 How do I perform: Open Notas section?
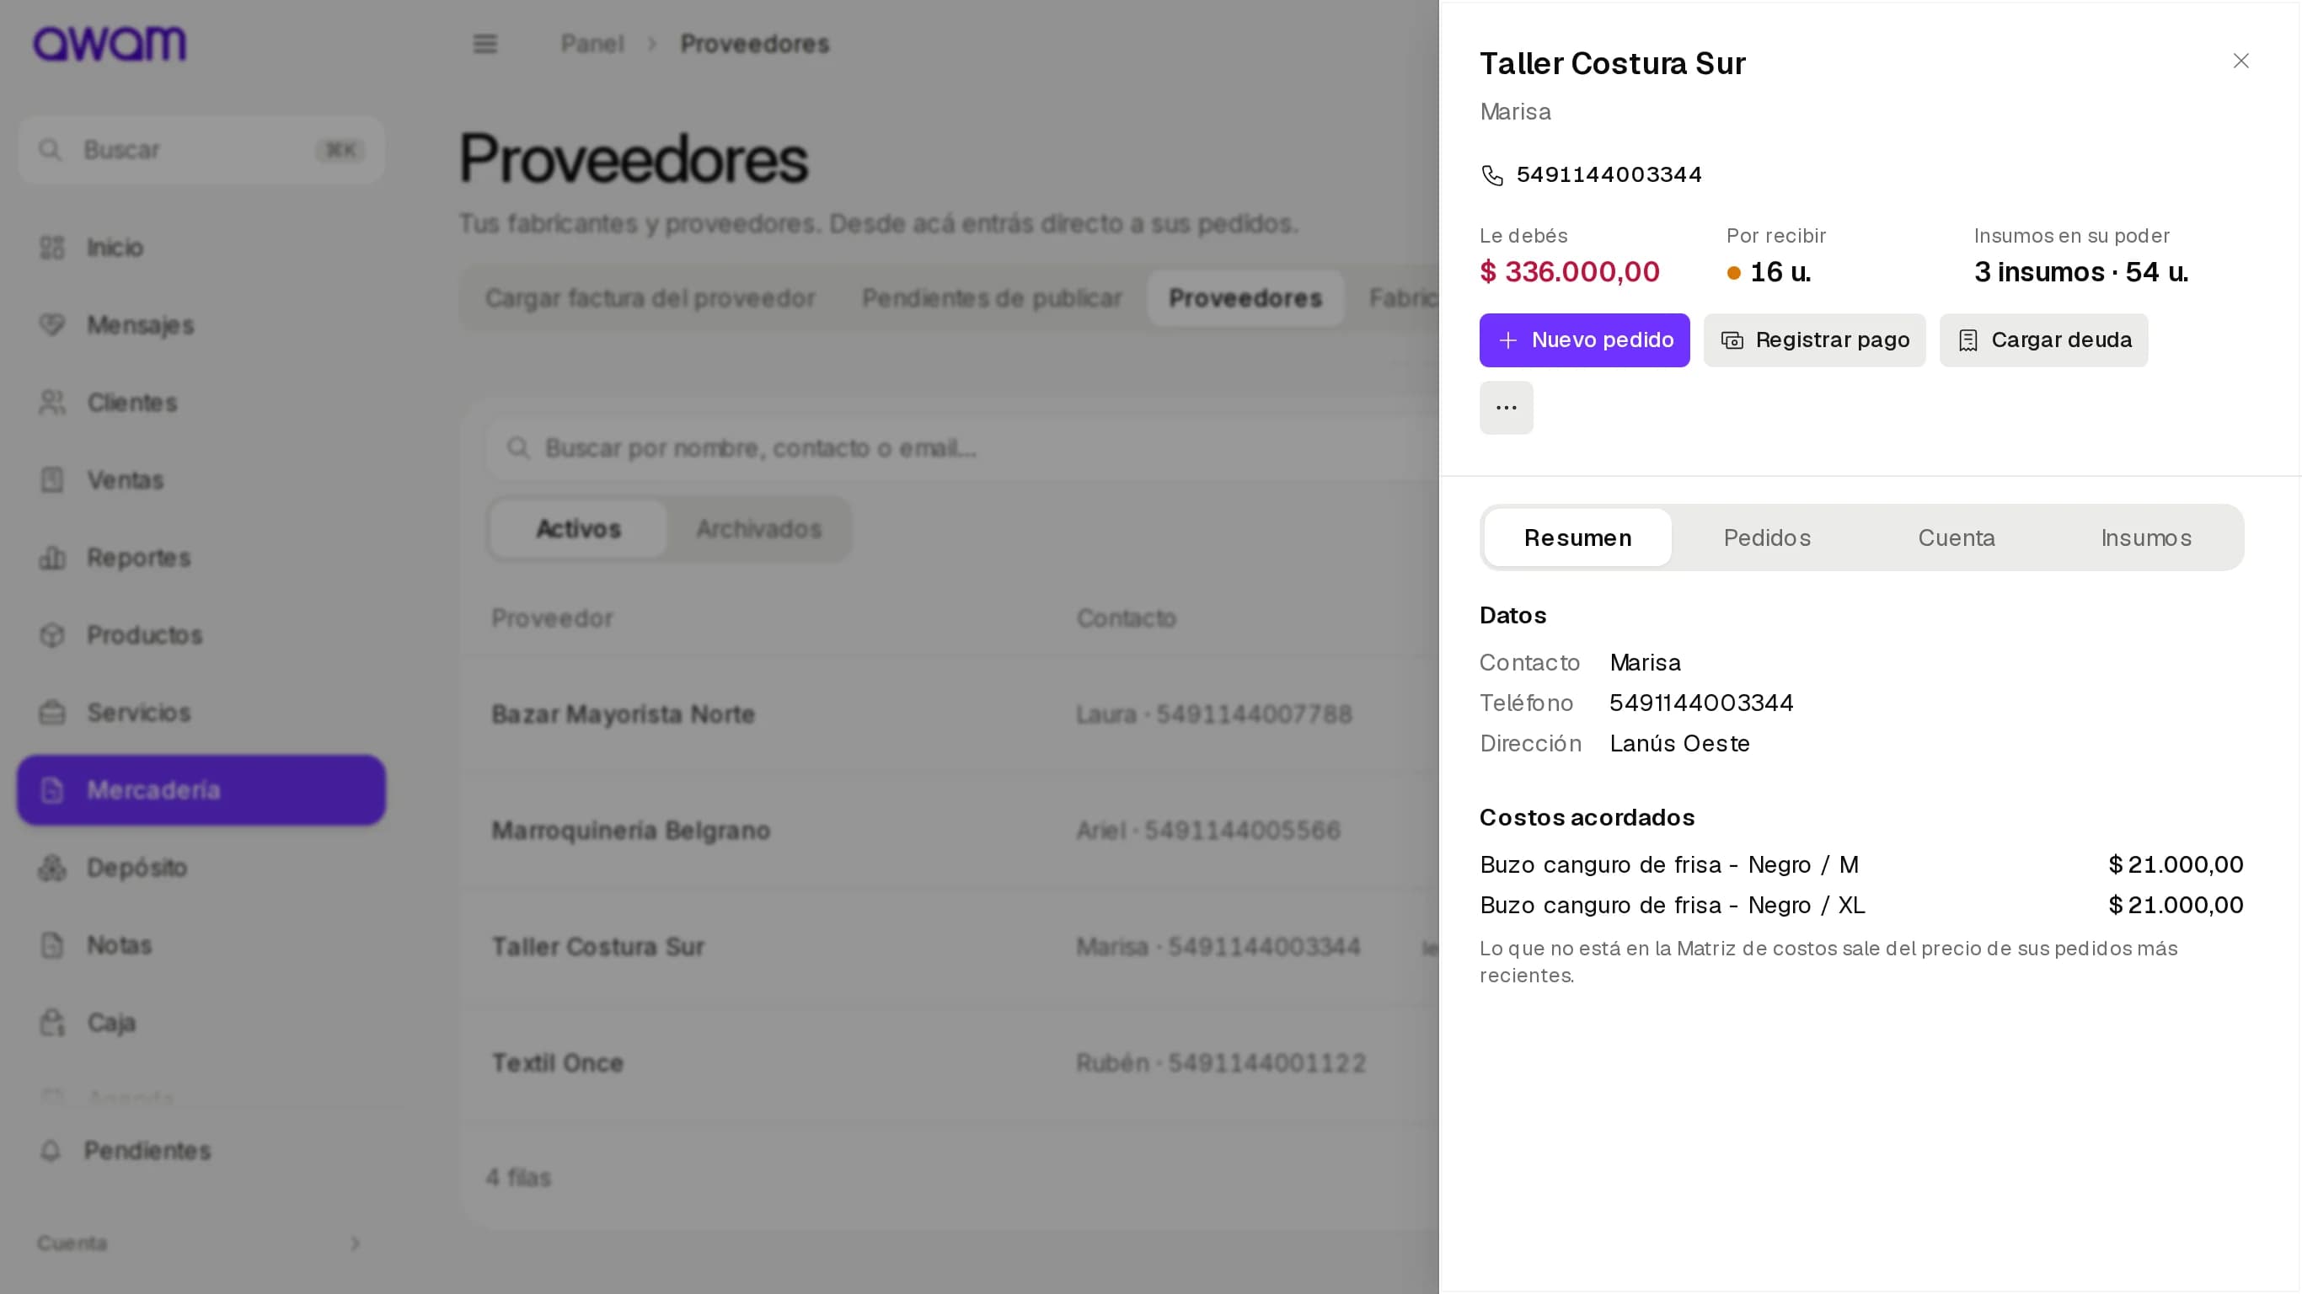click(201, 944)
